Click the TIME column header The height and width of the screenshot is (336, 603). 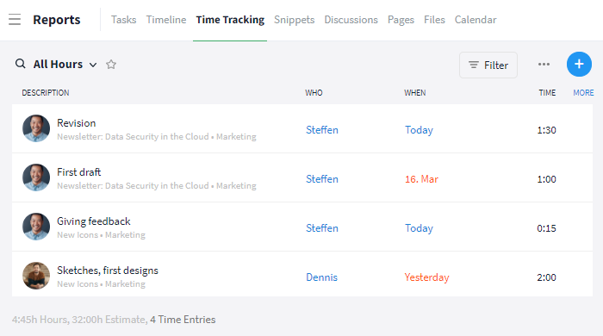coord(547,93)
